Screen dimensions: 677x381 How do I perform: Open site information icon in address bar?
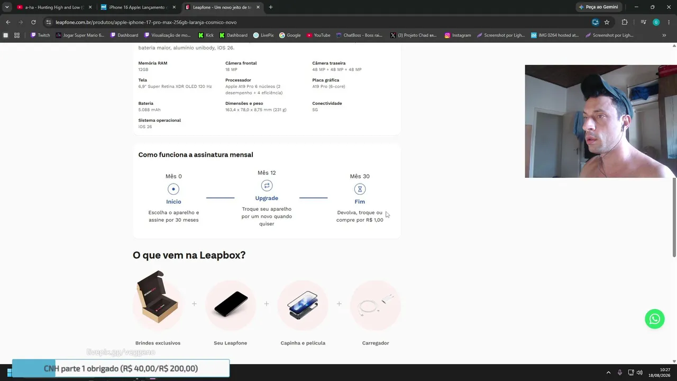49,22
